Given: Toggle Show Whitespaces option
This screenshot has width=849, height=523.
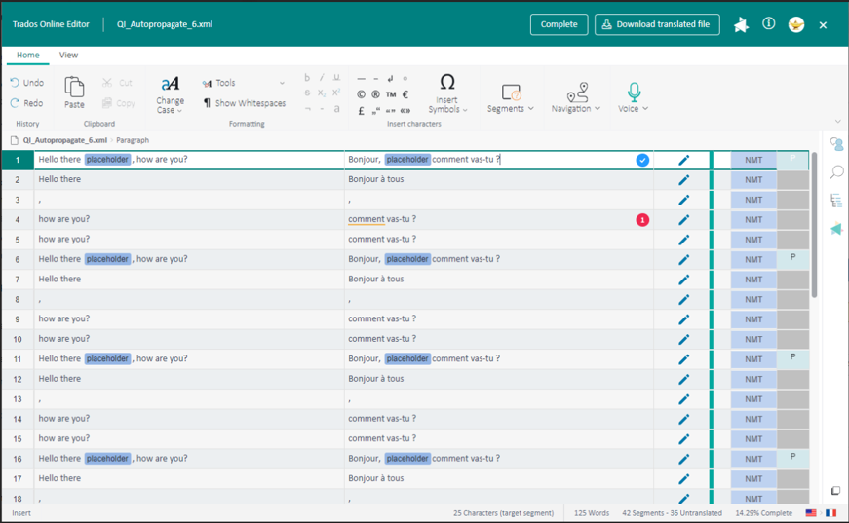Looking at the screenshot, I should pos(244,103).
